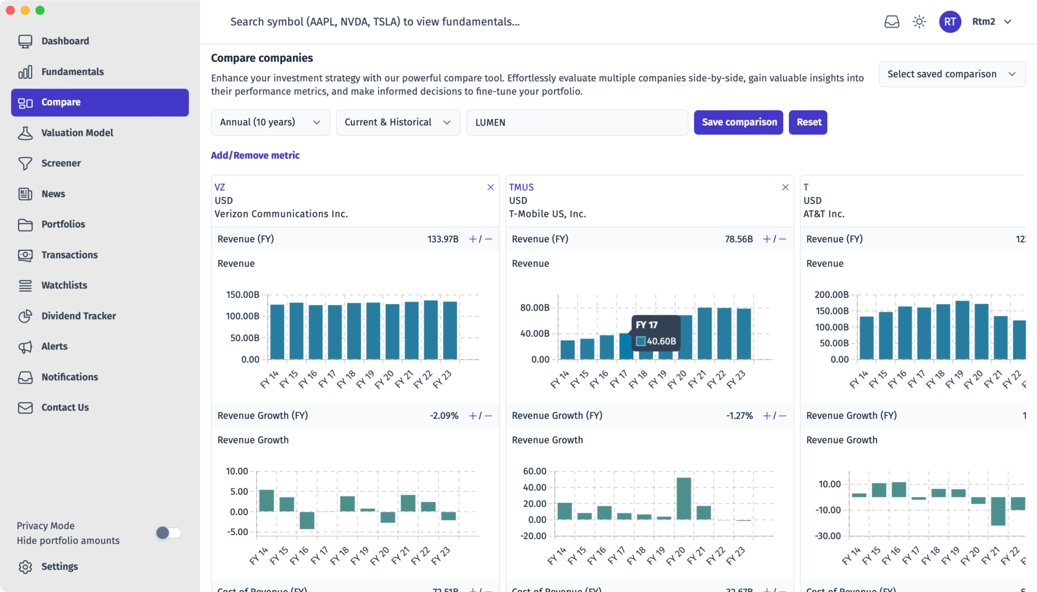1037x592 pixels.
Task: Open Select saved comparison dropdown
Action: coord(952,74)
